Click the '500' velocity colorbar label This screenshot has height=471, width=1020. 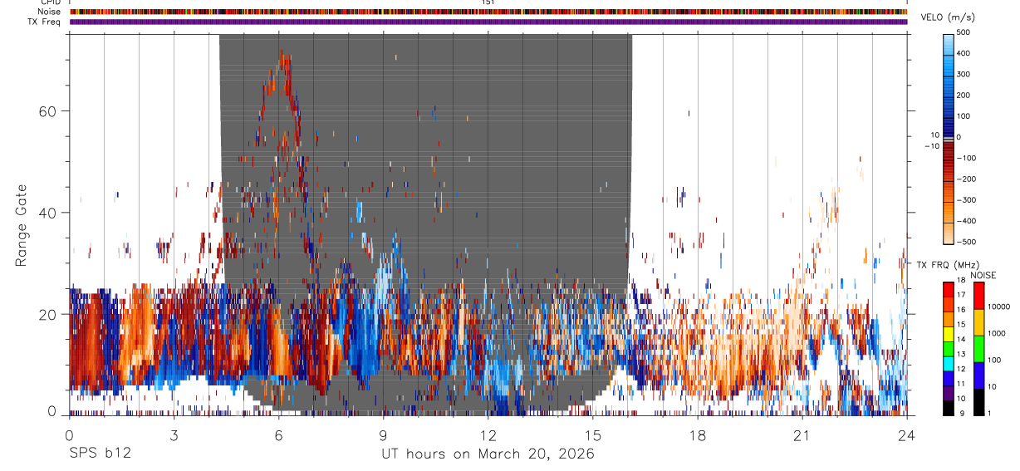tap(964, 32)
